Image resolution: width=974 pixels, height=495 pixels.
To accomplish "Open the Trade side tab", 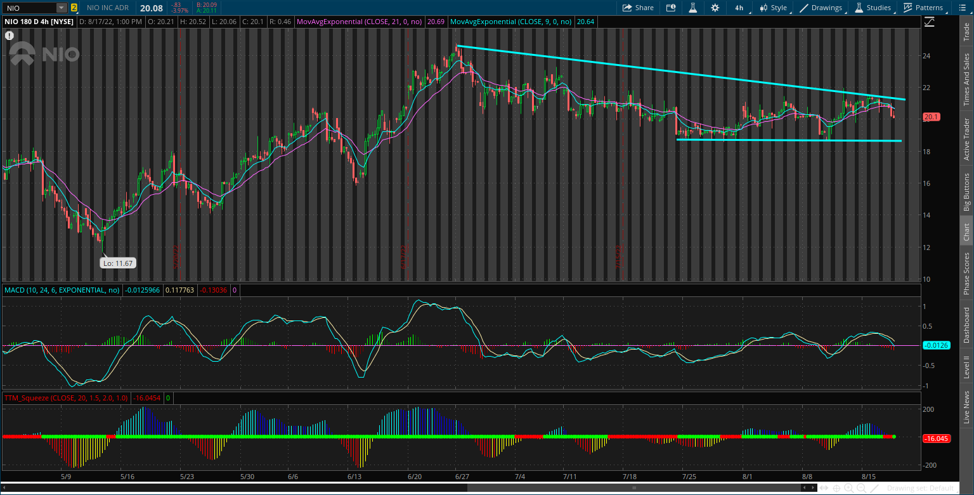I will 966,33.
